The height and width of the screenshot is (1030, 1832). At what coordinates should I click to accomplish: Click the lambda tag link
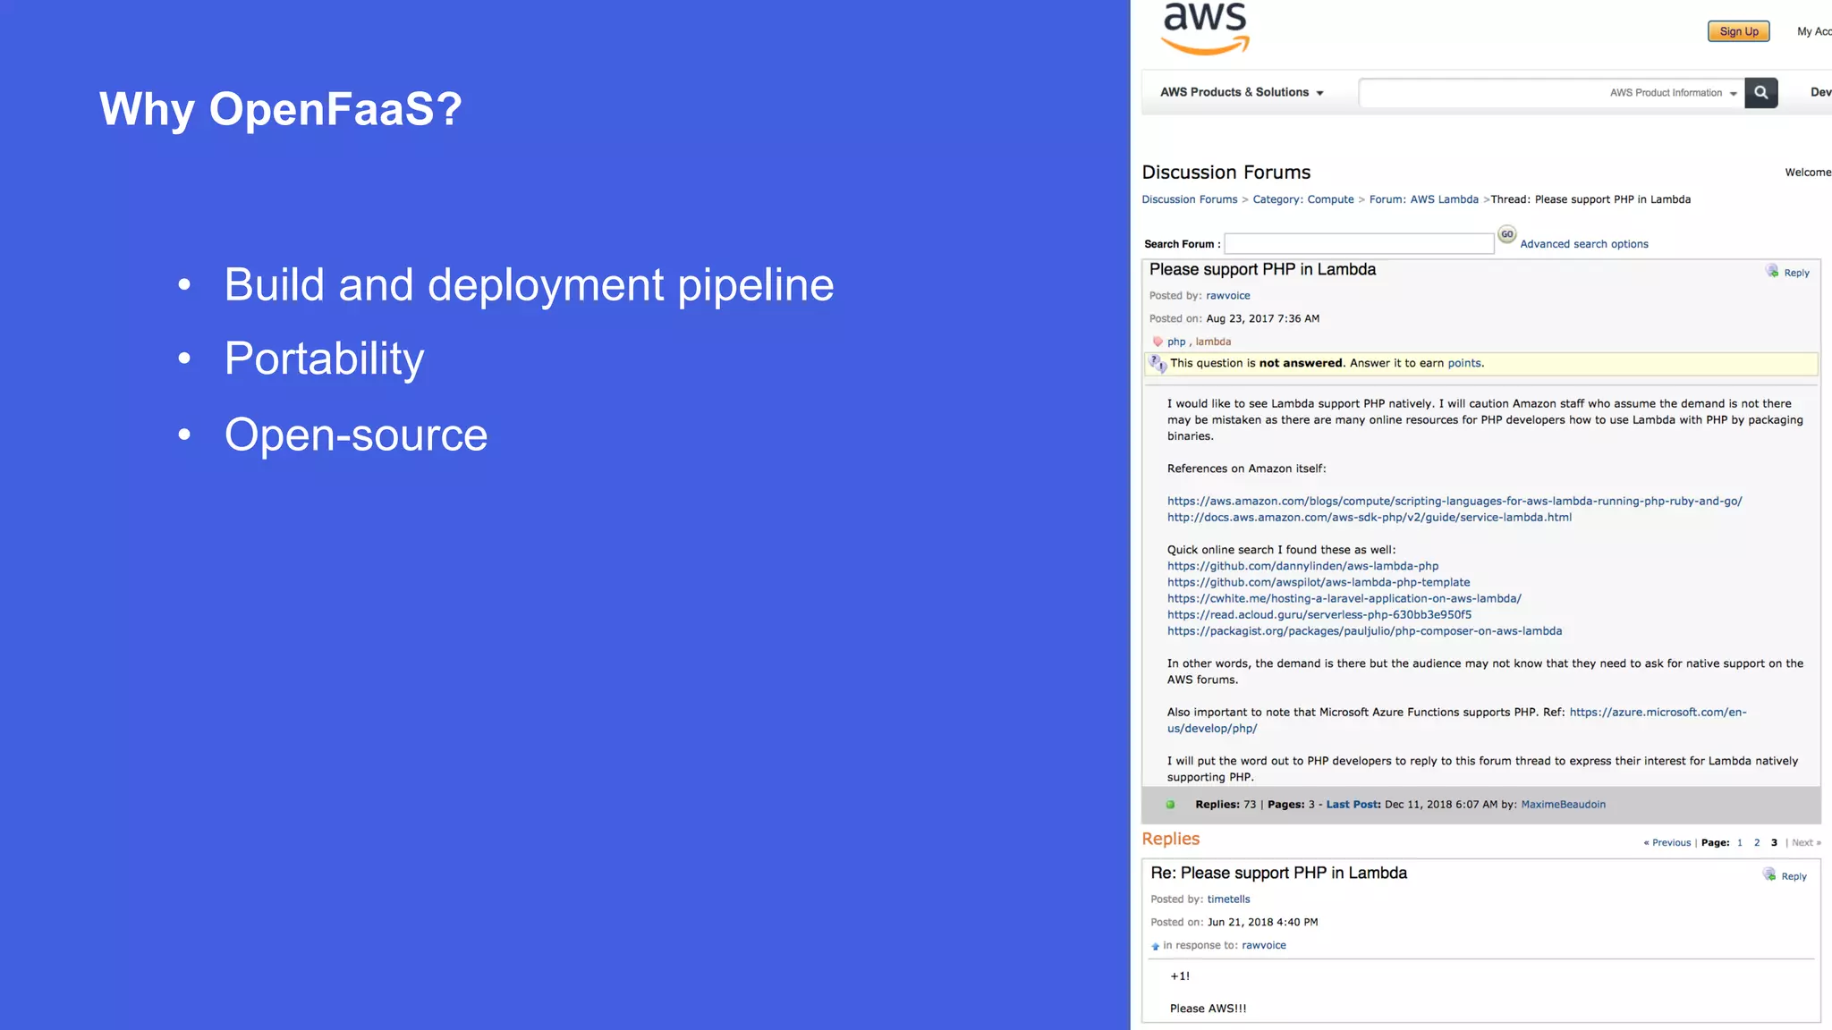(1213, 342)
